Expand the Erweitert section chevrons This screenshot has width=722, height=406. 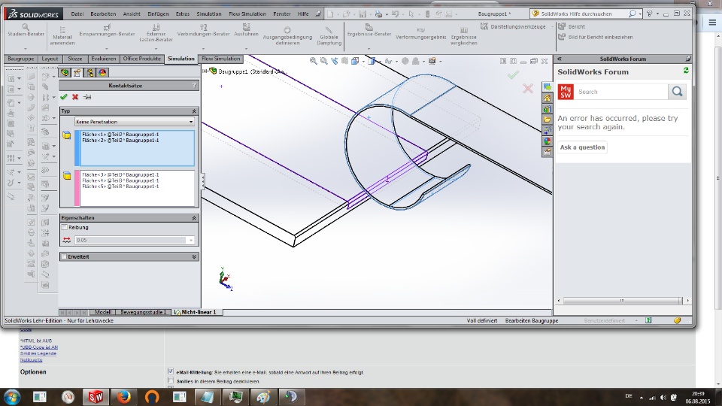click(x=194, y=256)
